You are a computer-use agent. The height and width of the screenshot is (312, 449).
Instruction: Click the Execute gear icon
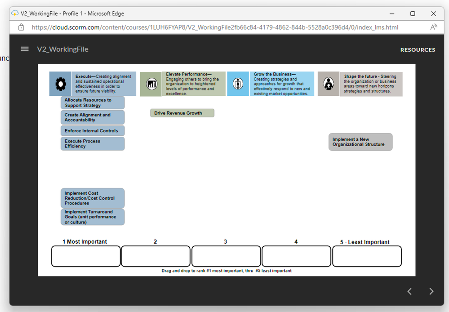pos(60,84)
